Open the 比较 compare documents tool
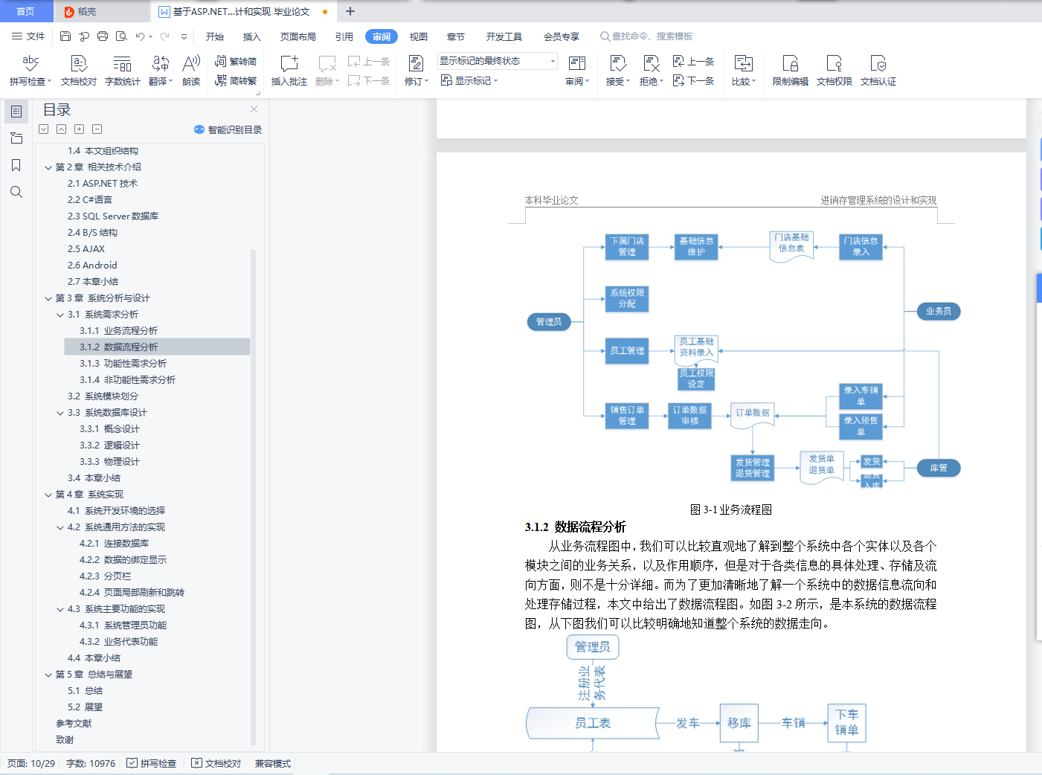This screenshot has height=775, width=1042. pyautogui.click(x=744, y=71)
